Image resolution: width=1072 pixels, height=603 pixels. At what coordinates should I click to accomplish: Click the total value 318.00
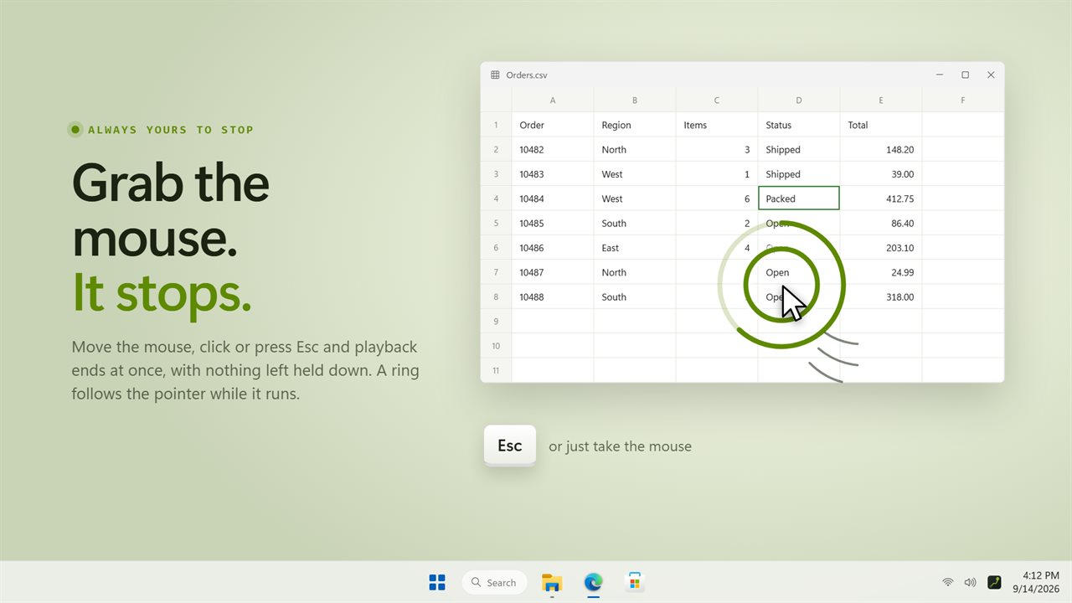881,296
